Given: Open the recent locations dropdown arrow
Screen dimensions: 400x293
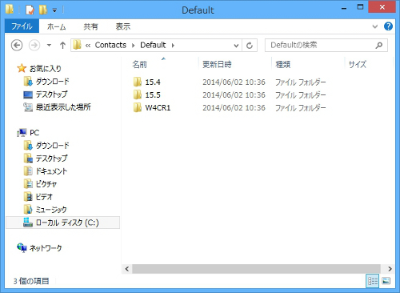Looking at the screenshot, I should 49,46.
